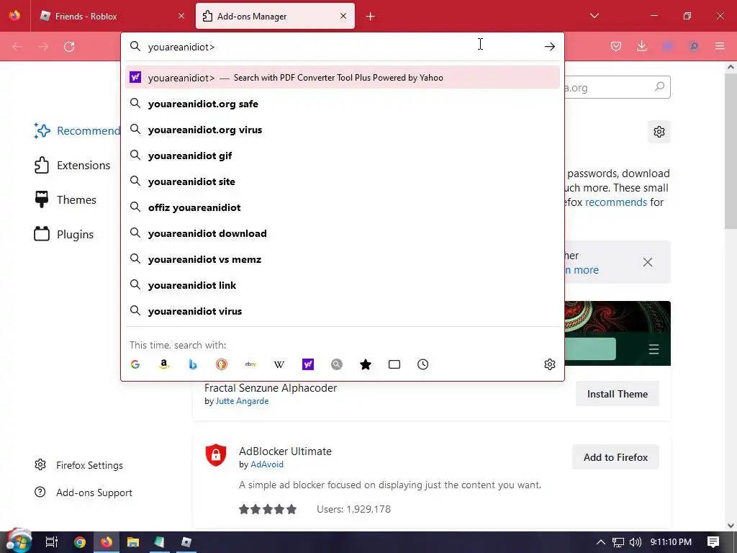List all tabs dropdown arrow
Image resolution: width=737 pixels, height=553 pixels.
pyautogui.click(x=594, y=16)
